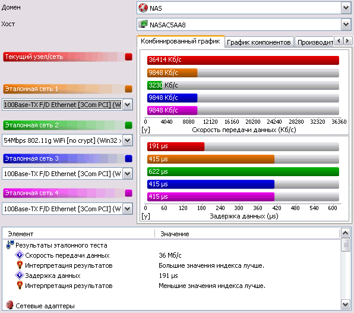Click the Значение column header
Screen dimensions: 354x313
coord(175,234)
